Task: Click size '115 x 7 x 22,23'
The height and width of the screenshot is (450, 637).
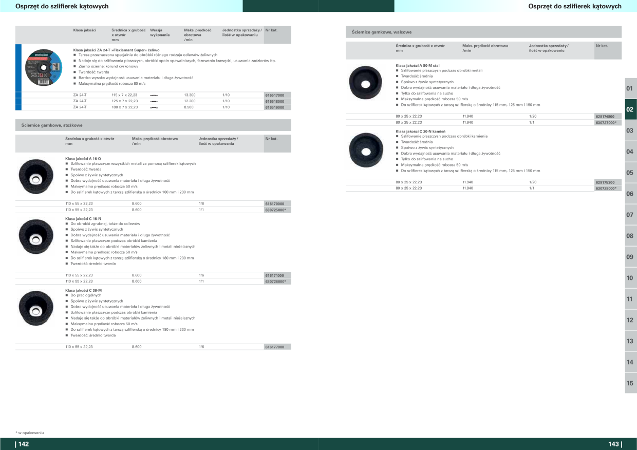Action: pos(124,96)
